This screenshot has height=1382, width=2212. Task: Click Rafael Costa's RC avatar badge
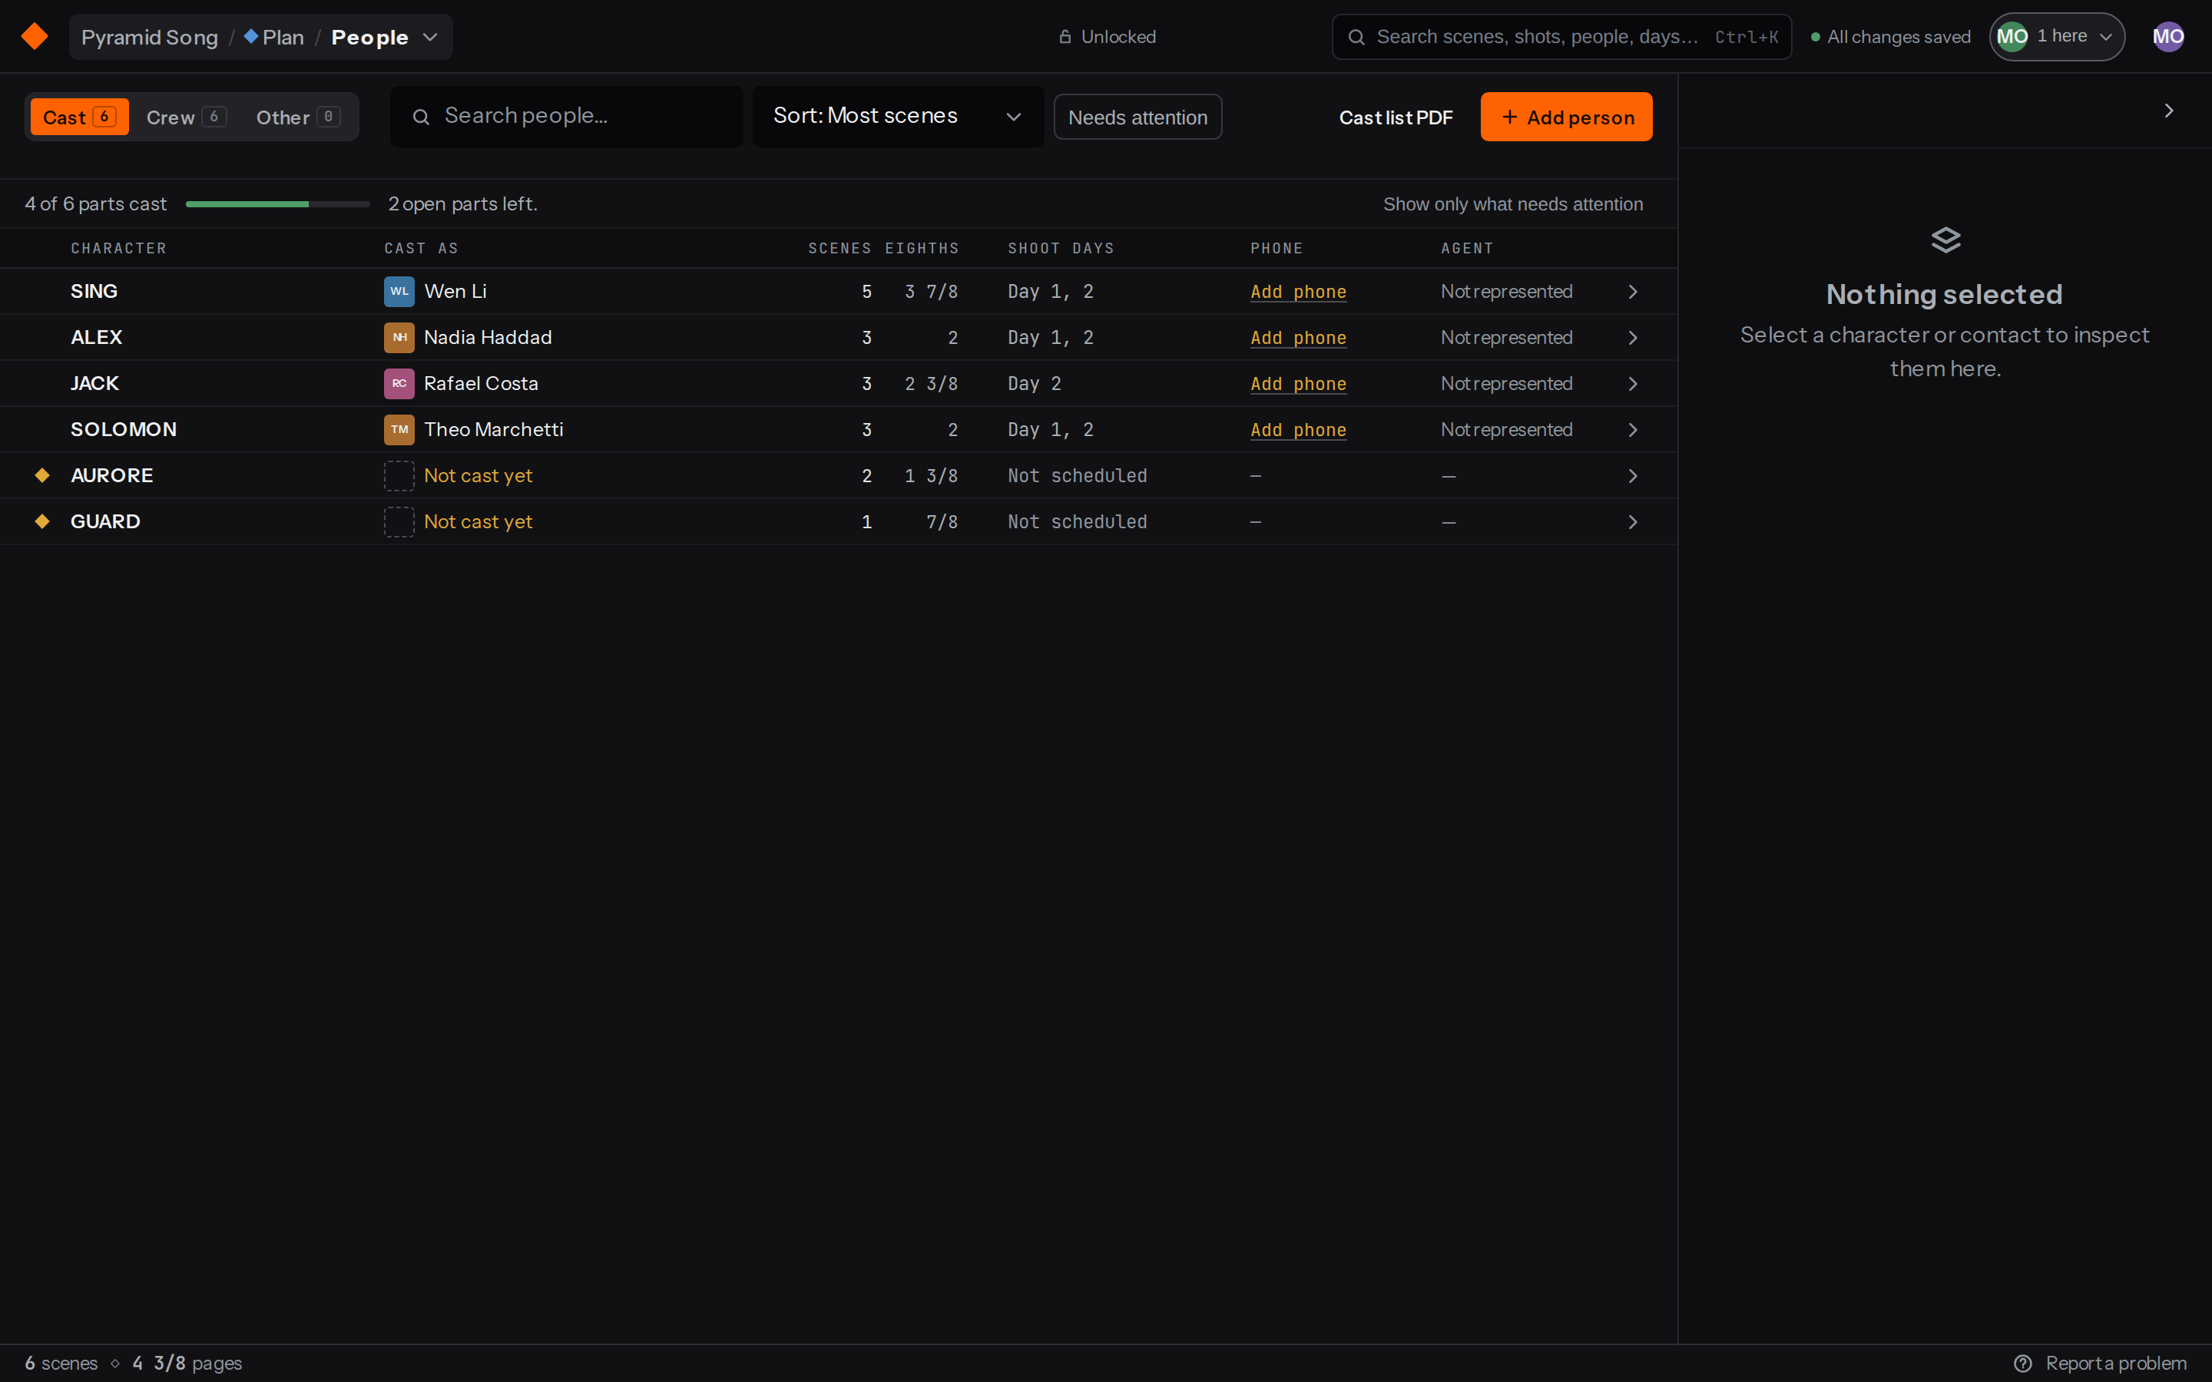pyautogui.click(x=399, y=384)
